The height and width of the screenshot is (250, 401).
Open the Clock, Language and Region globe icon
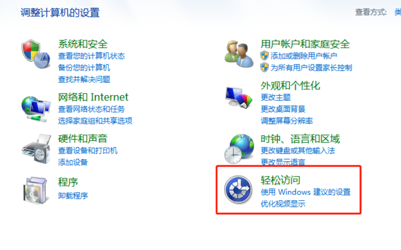(x=239, y=149)
